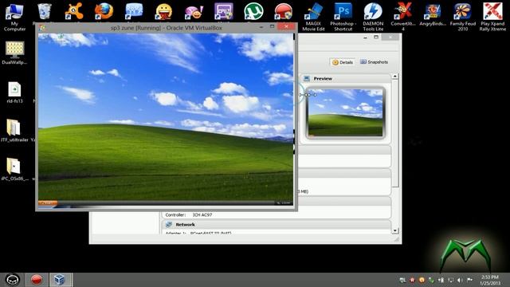Viewport: 510px width, 287px height.
Task: Launch the uTorrent desktop shortcut
Action: click(x=253, y=12)
